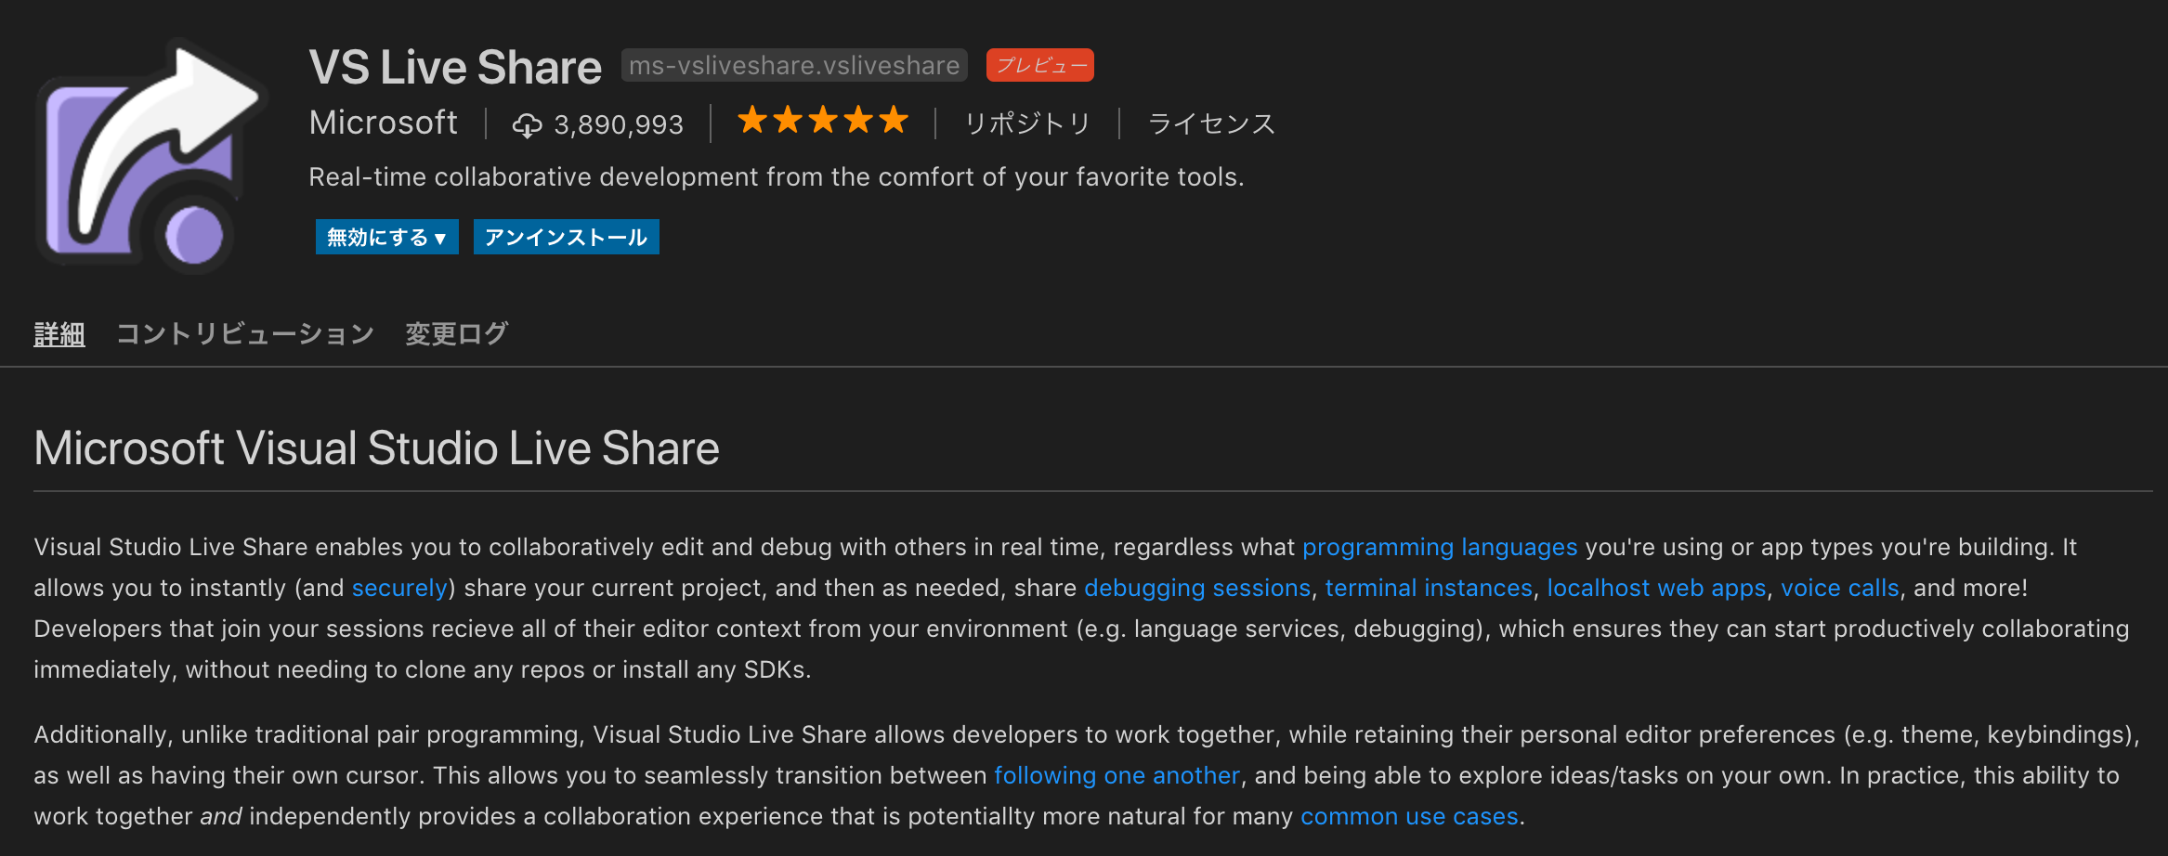Click the アンインストール button

tap(565, 237)
